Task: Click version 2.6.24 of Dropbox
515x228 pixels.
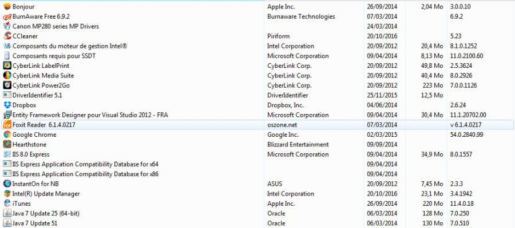Action: pos(459,105)
